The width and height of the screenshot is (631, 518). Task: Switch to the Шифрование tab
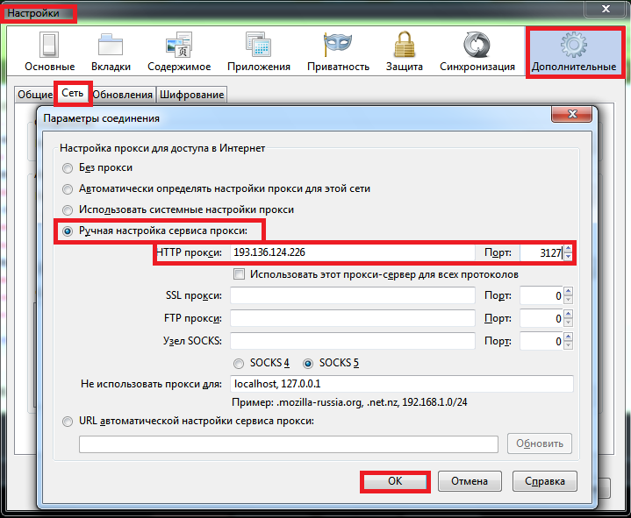(191, 95)
